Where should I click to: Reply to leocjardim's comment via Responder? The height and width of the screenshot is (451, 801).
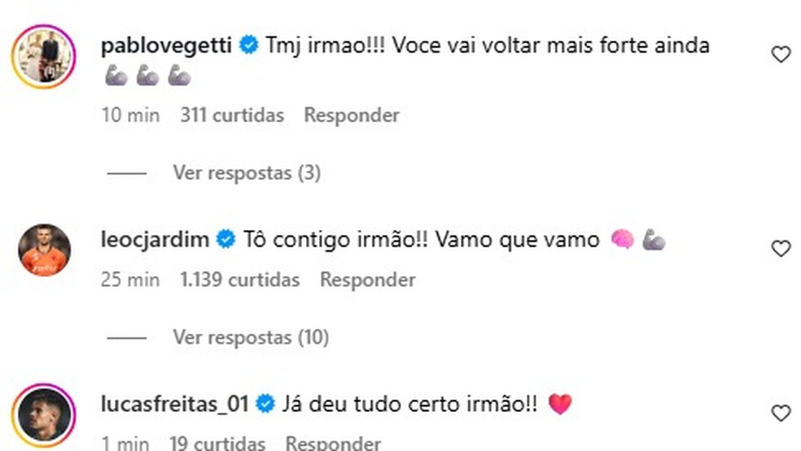(367, 280)
